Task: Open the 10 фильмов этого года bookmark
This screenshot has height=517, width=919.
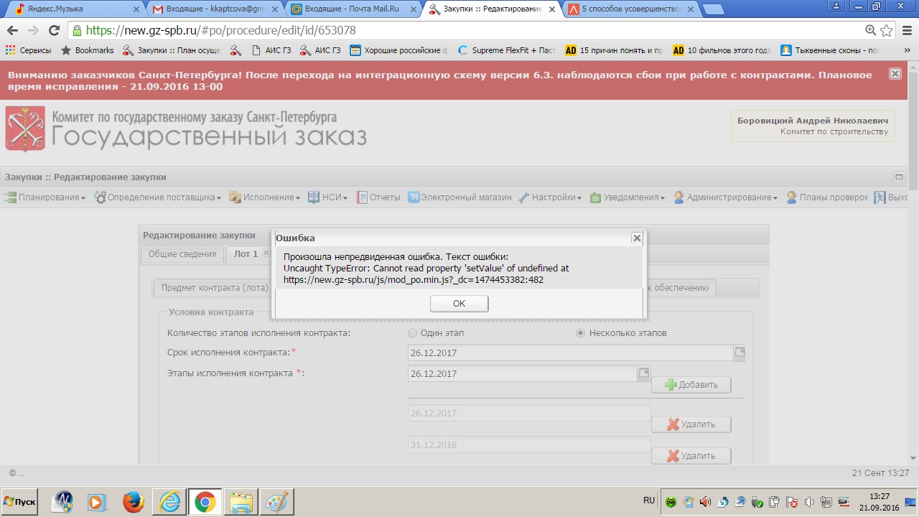Action: (722, 50)
